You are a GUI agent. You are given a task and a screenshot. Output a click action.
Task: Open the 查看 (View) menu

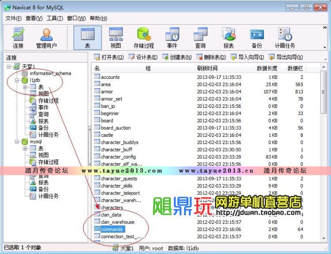34,18
